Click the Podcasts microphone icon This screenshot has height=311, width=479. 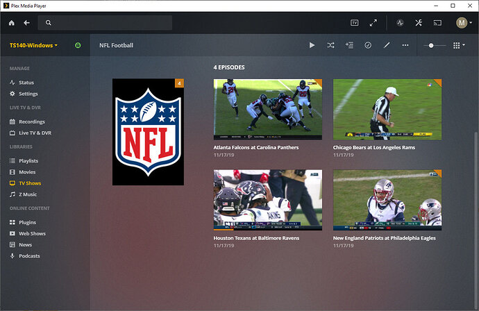click(12, 256)
